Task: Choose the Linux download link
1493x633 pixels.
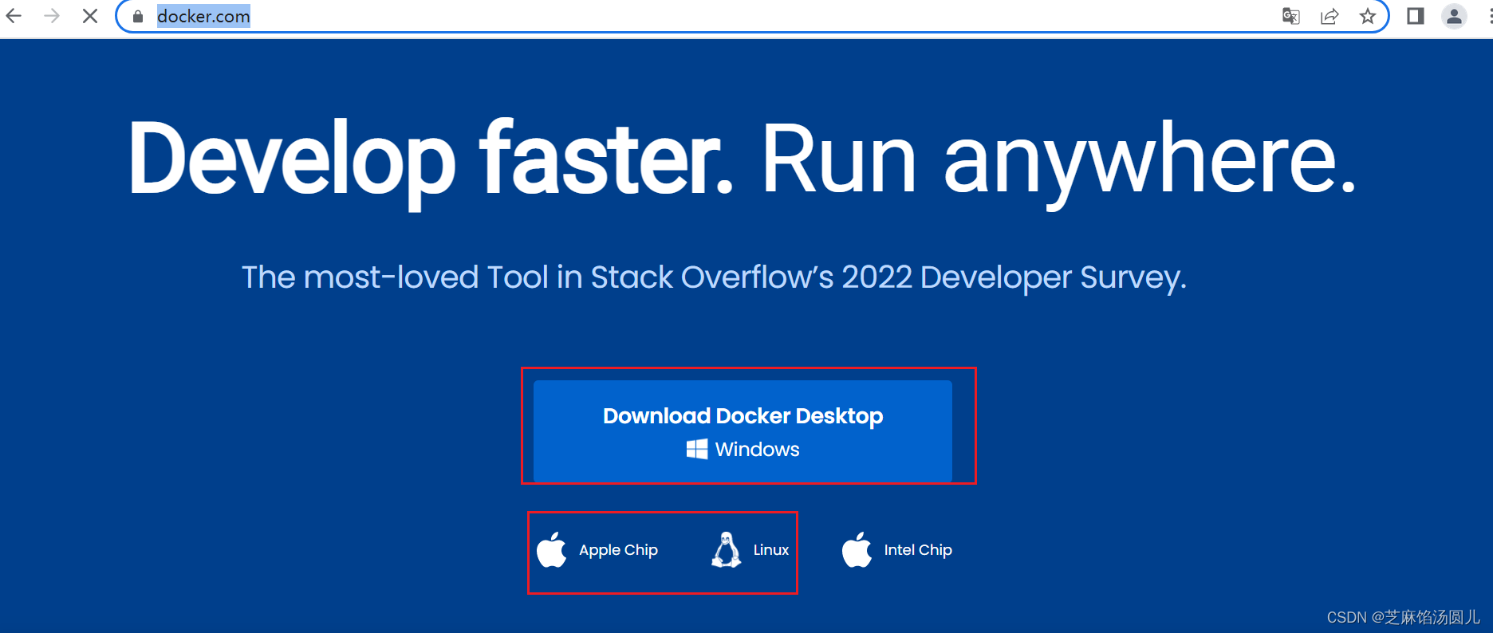Action: click(x=750, y=550)
